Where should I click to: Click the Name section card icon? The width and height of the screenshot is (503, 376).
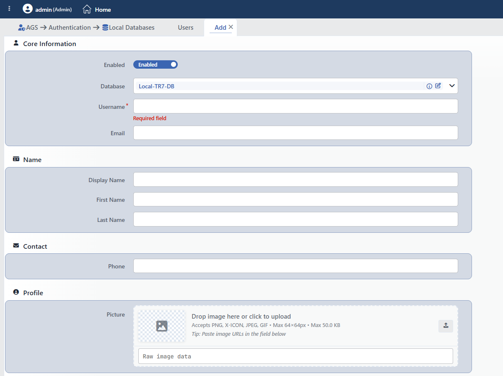tap(16, 159)
